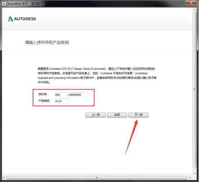Focus the serial number field containing 69696969

pos(78,95)
